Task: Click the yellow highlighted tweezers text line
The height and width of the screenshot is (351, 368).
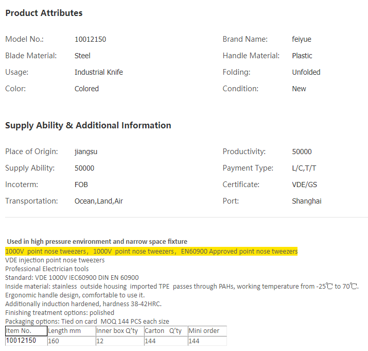Action: [151, 251]
